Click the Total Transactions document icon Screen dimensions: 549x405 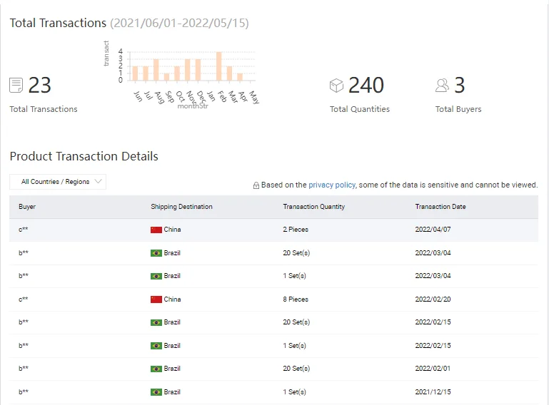16,86
